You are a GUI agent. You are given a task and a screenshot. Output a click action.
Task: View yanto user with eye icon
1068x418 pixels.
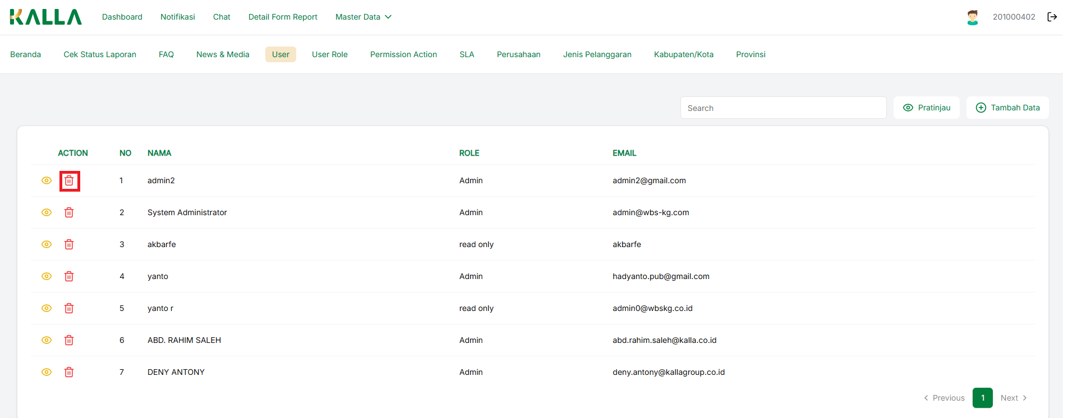pyautogui.click(x=47, y=276)
